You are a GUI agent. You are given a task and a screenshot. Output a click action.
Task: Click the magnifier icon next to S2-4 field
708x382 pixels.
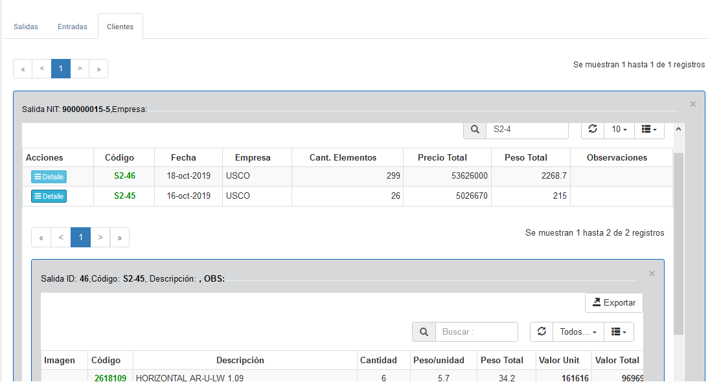pos(475,129)
